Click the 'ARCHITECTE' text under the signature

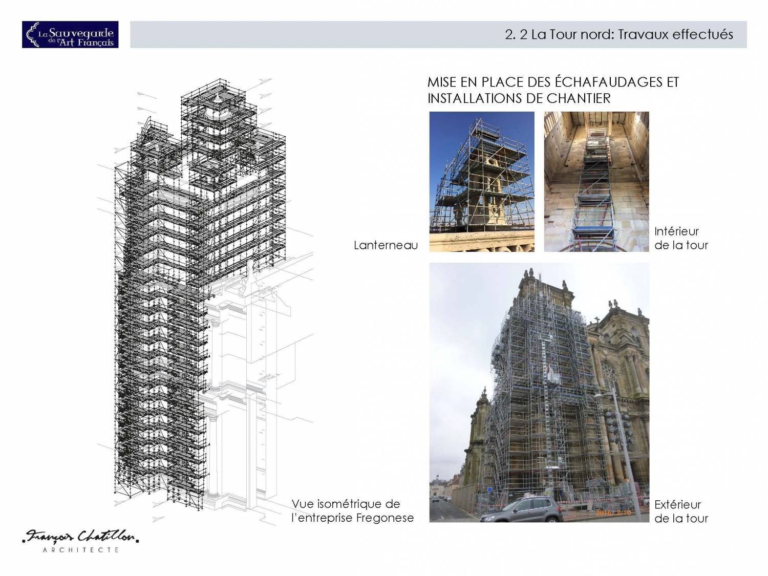[80, 550]
